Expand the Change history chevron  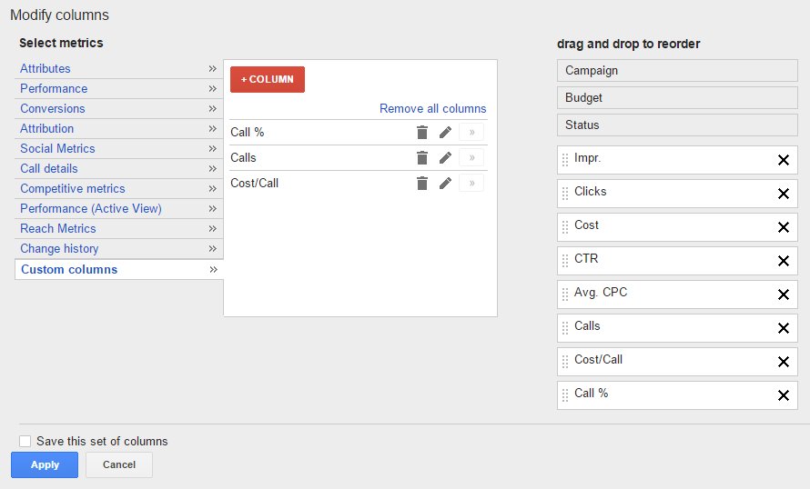point(212,249)
